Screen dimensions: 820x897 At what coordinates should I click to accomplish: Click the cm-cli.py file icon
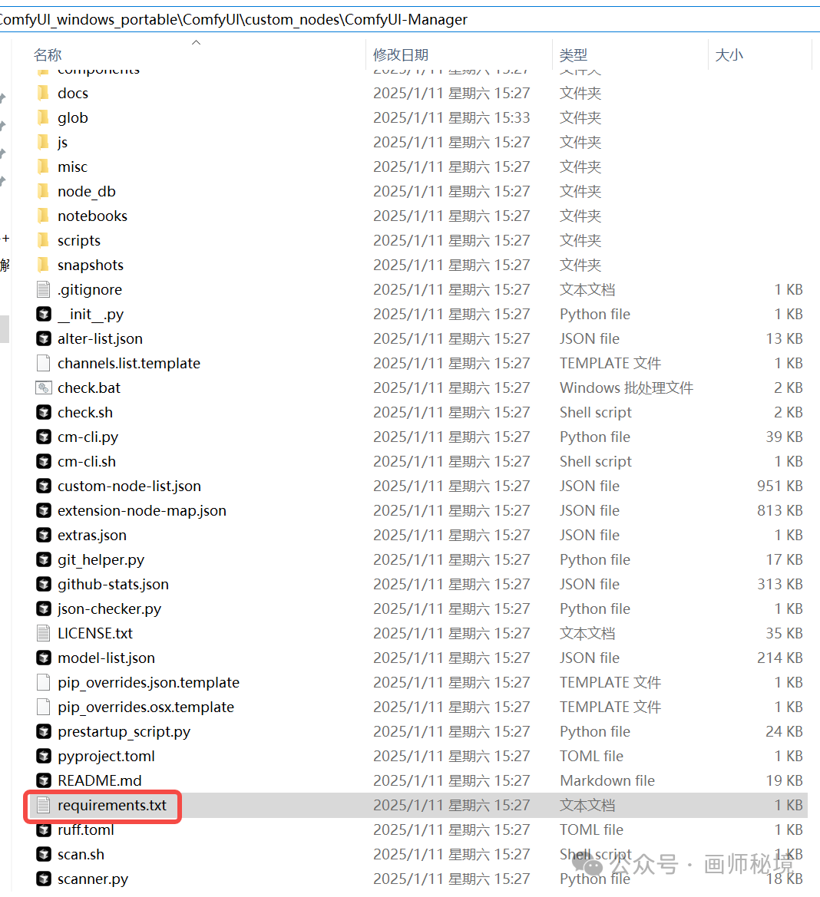44,437
